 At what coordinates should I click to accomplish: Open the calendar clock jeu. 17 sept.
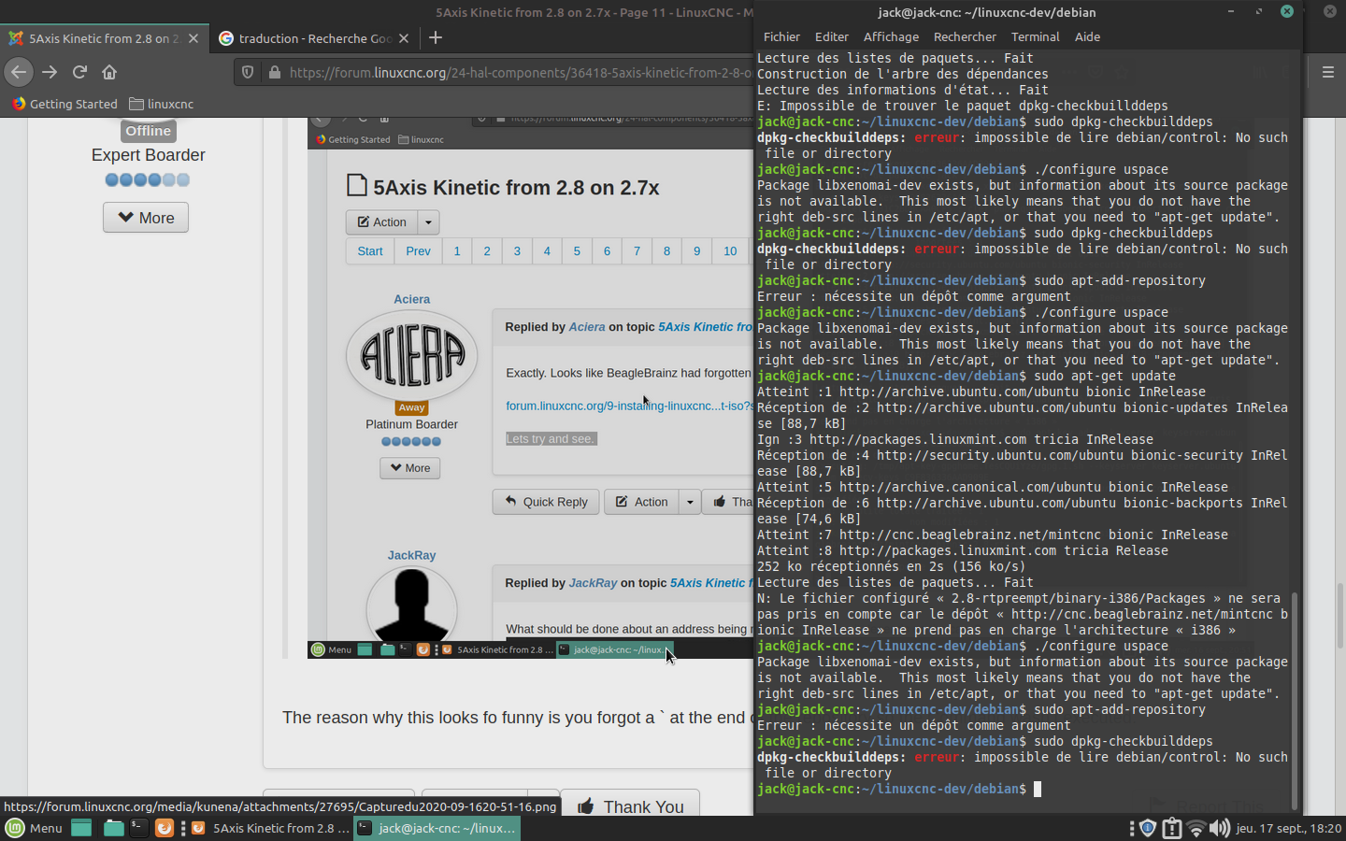tap(1289, 828)
